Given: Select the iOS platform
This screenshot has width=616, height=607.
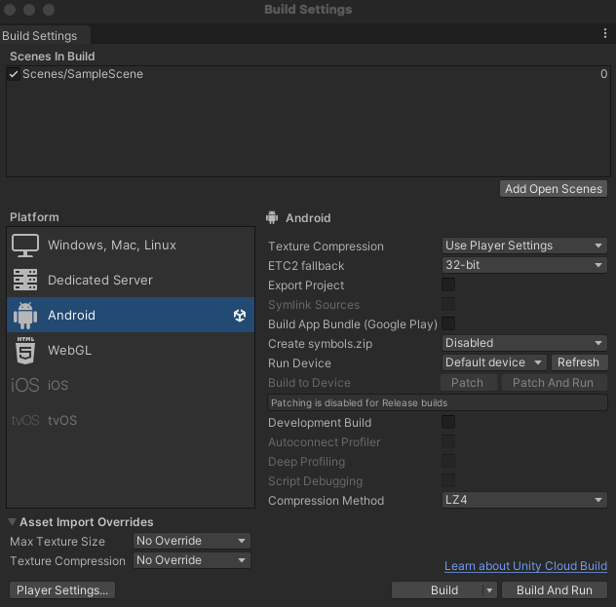Looking at the screenshot, I should point(131,385).
